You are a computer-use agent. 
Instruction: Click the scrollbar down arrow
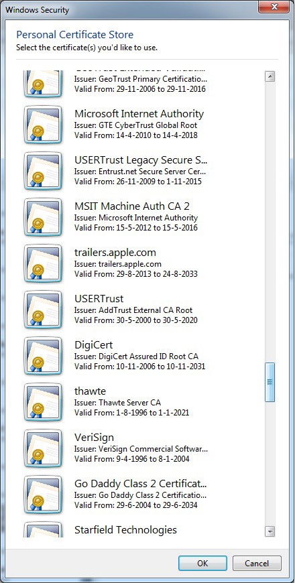(270, 531)
